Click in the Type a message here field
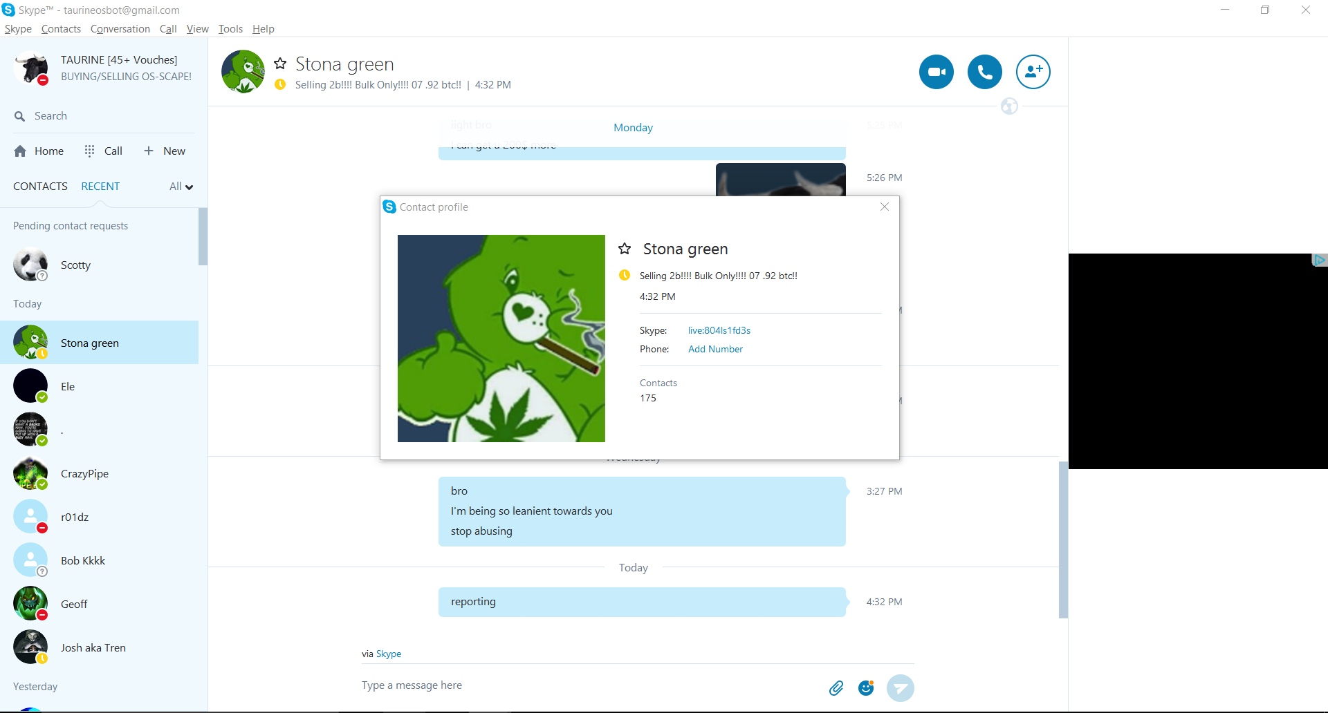 (x=588, y=685)
